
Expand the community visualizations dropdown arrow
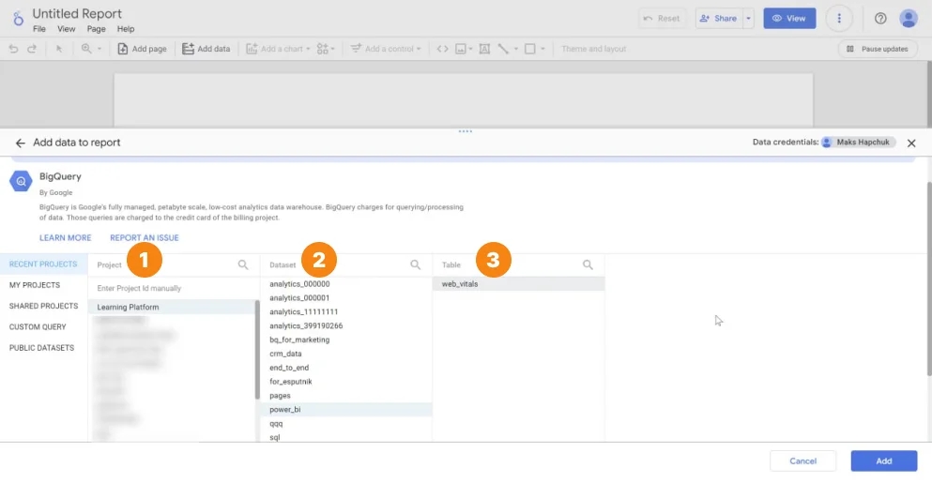click(333, 49)
